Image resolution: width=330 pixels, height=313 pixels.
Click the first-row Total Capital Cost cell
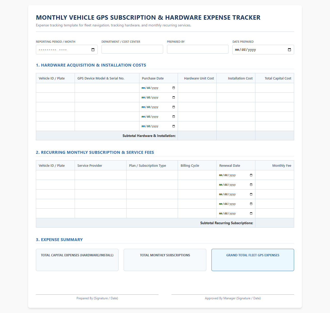274,88
